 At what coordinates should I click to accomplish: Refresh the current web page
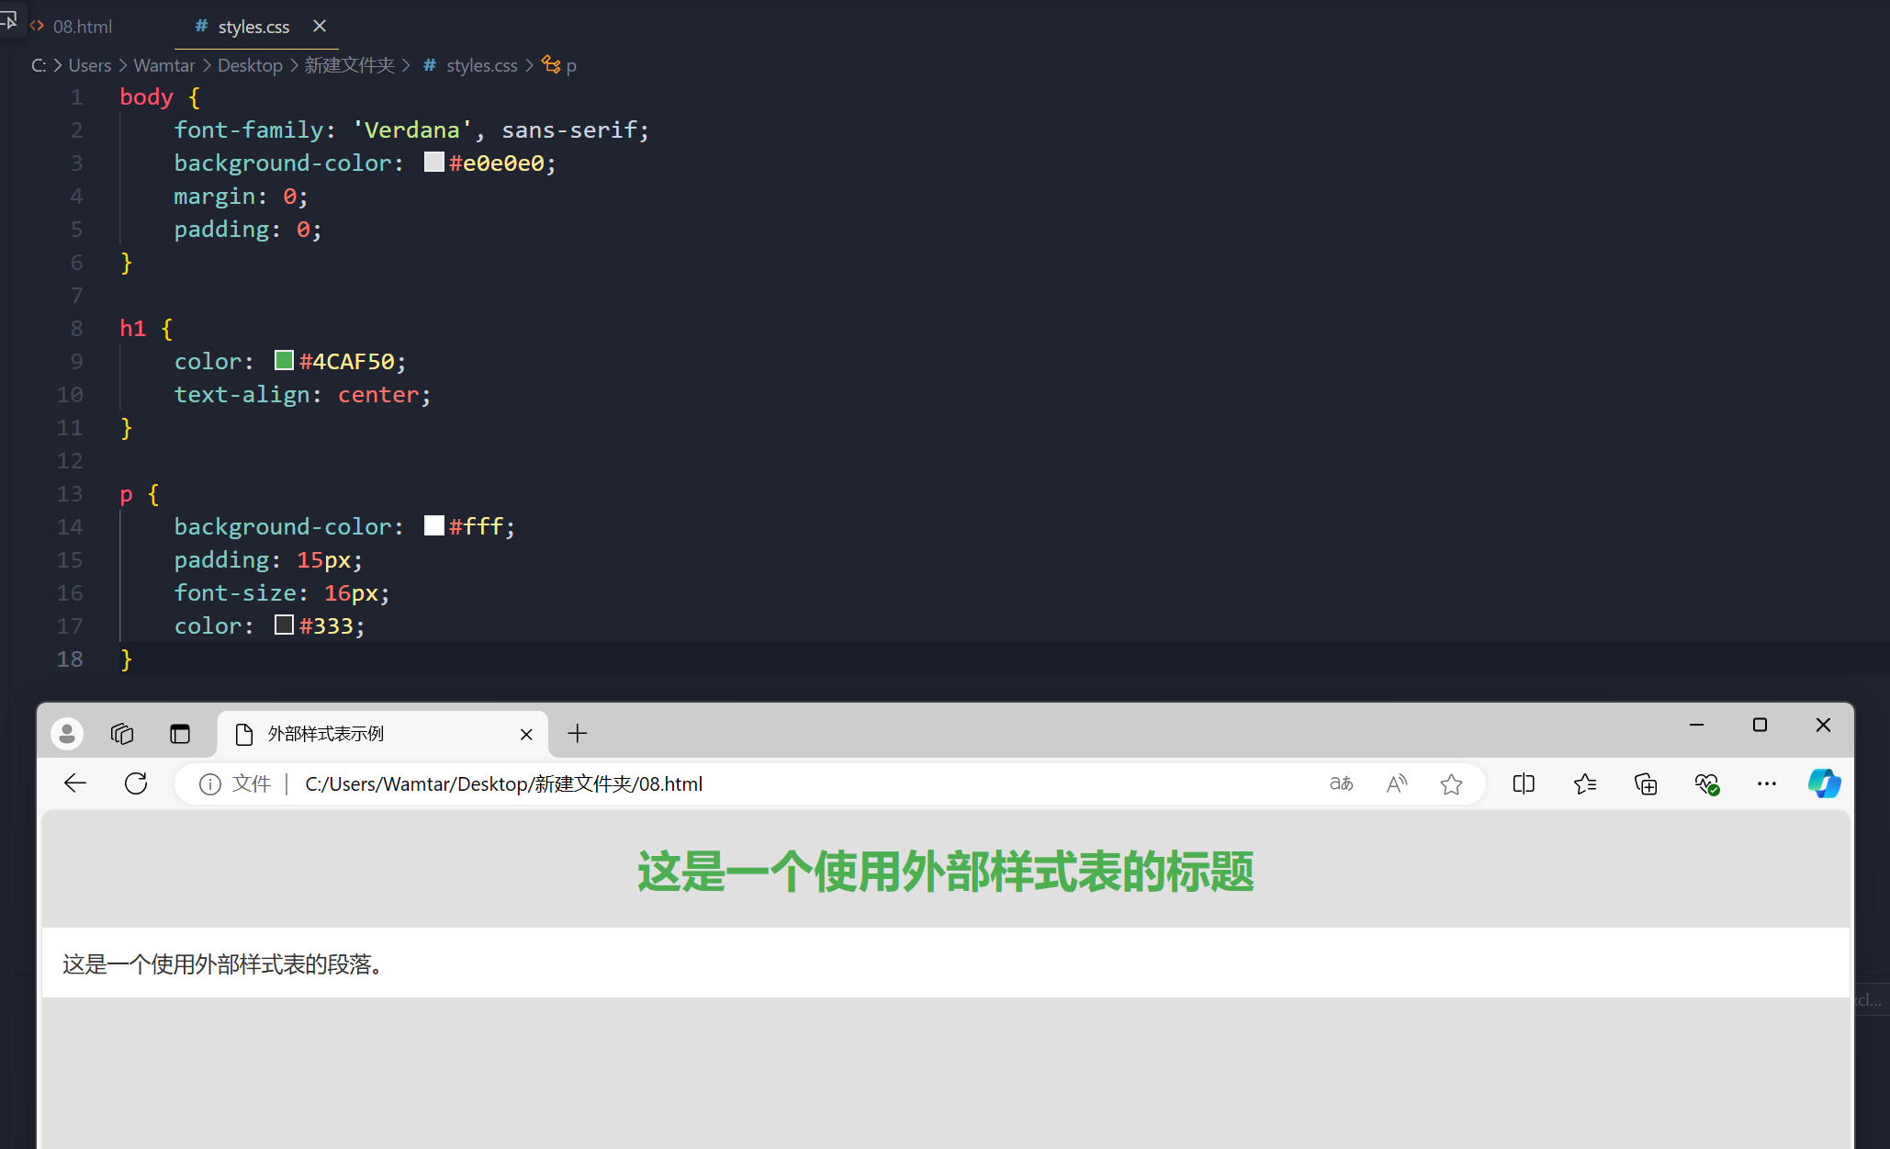coord(135,783)
